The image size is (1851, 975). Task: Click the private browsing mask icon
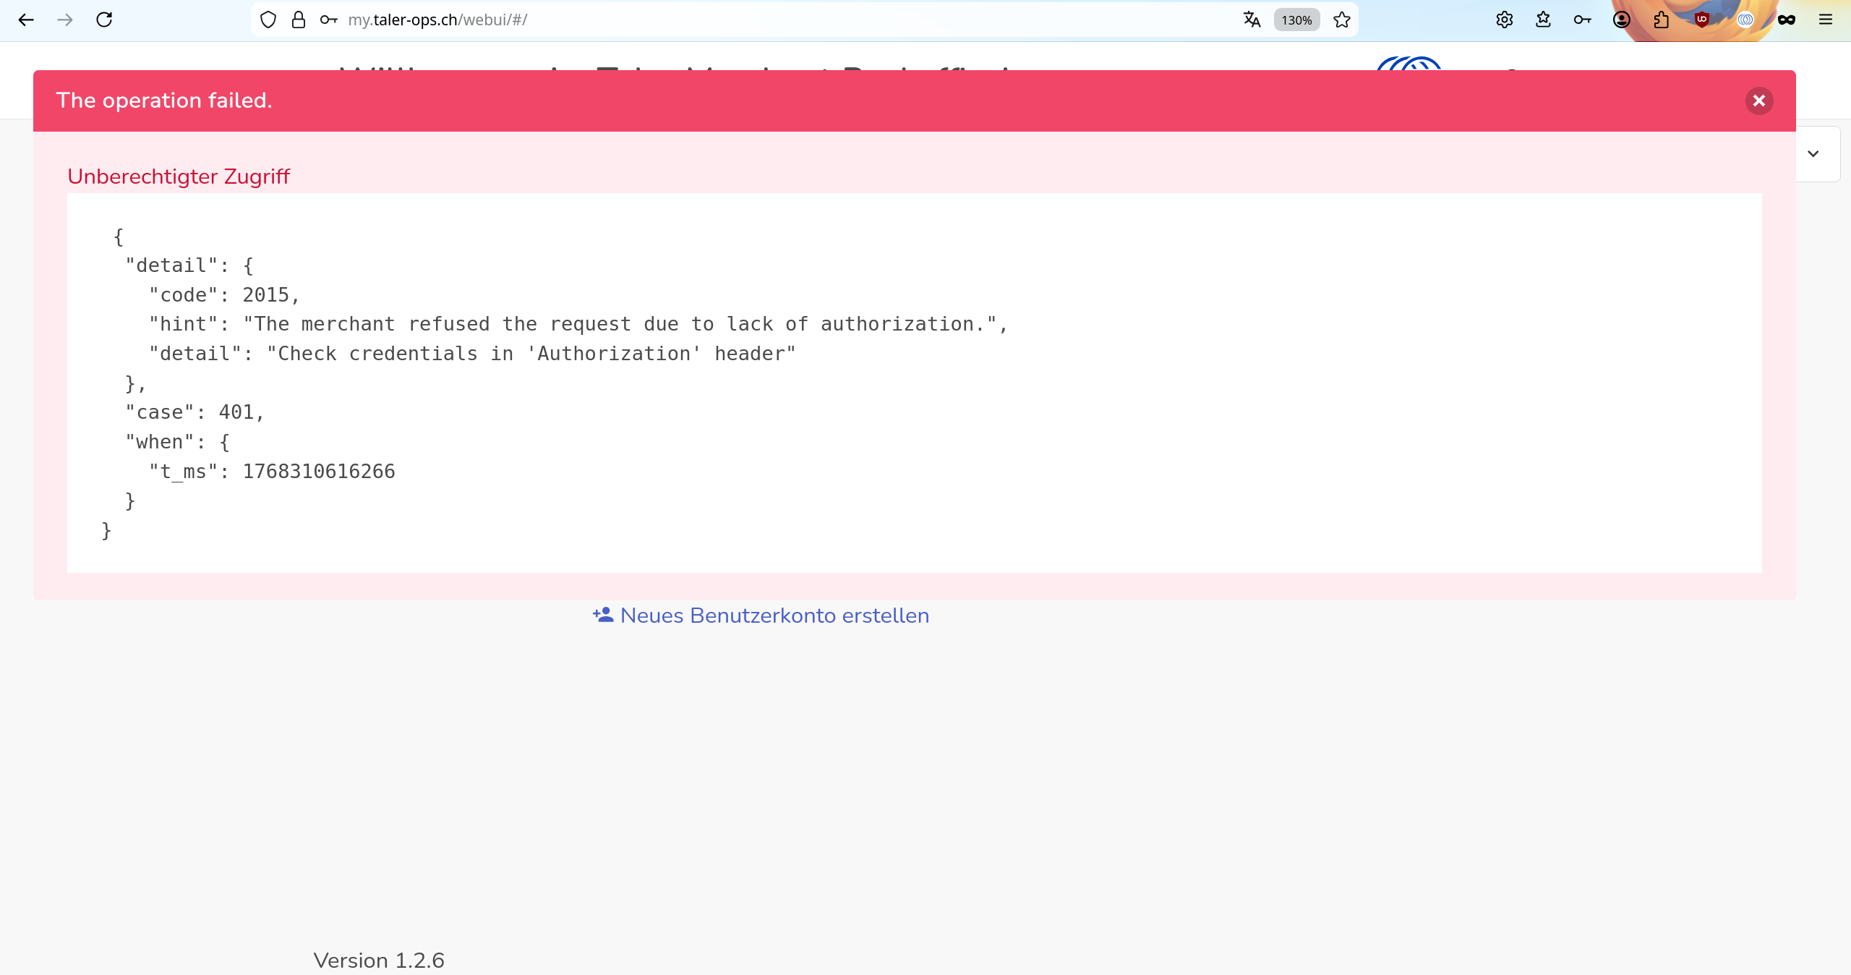tap(1786, 20)
